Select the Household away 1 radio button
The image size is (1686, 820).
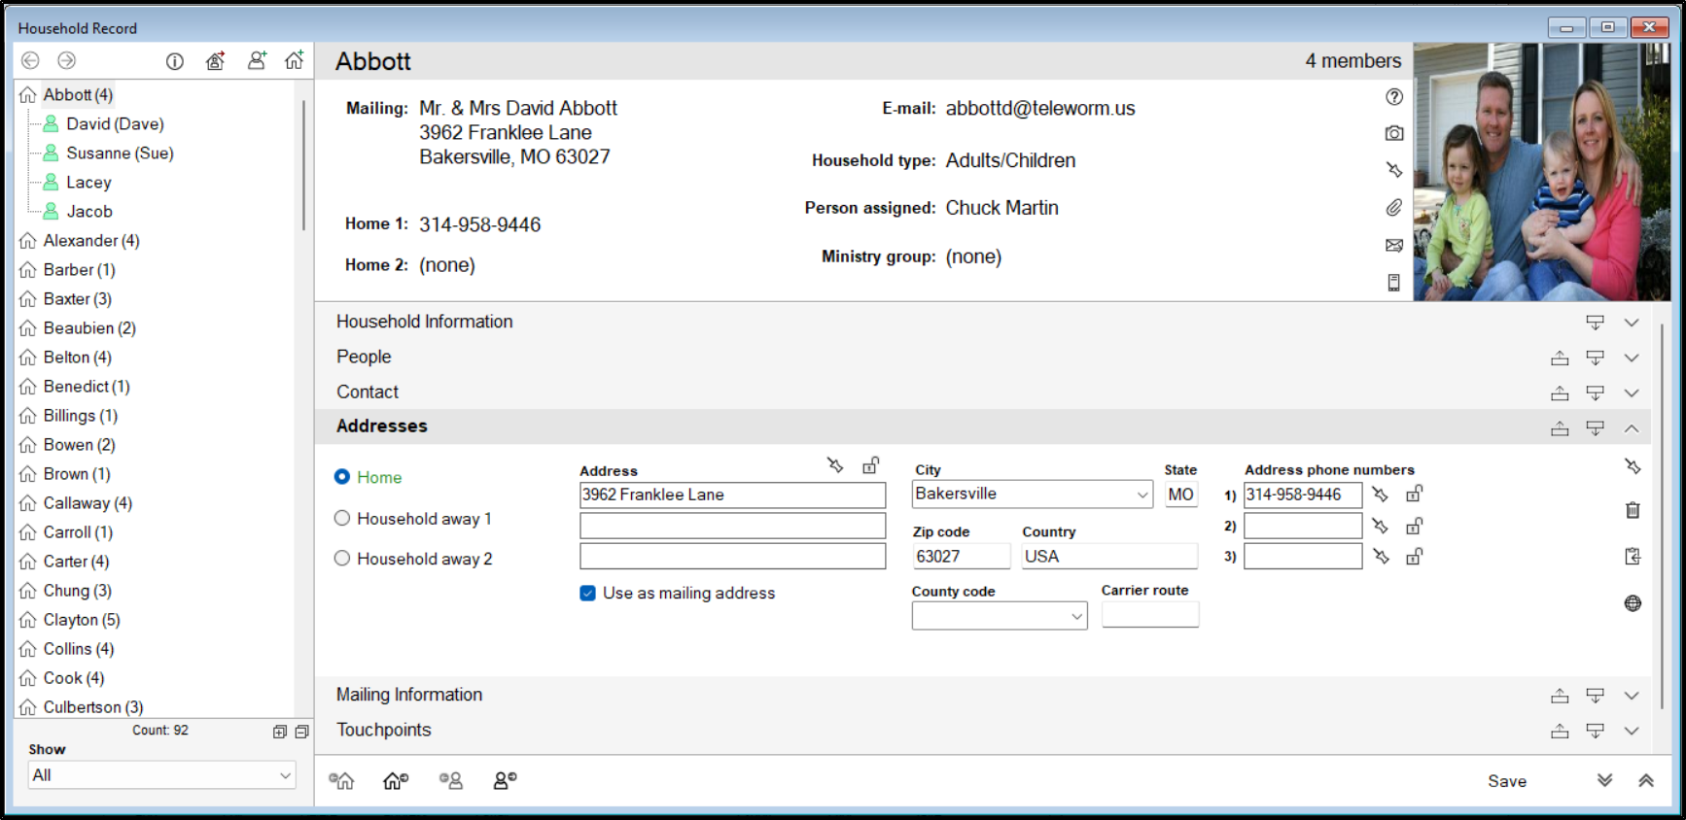point(342,519)
